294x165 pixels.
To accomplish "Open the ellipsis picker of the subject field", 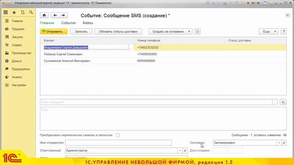I will tap(275, 102).
